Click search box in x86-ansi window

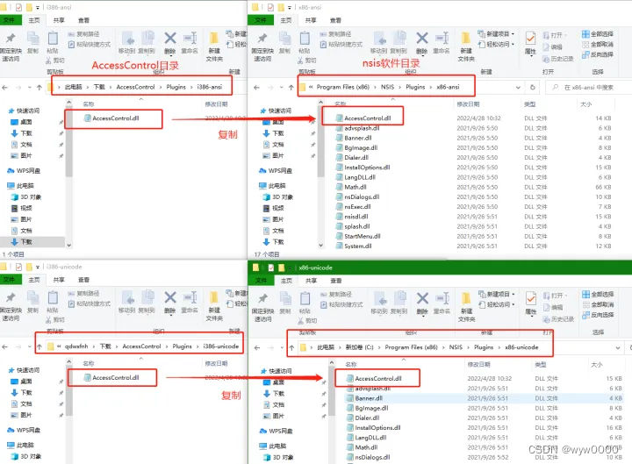(x=588, y=87)
